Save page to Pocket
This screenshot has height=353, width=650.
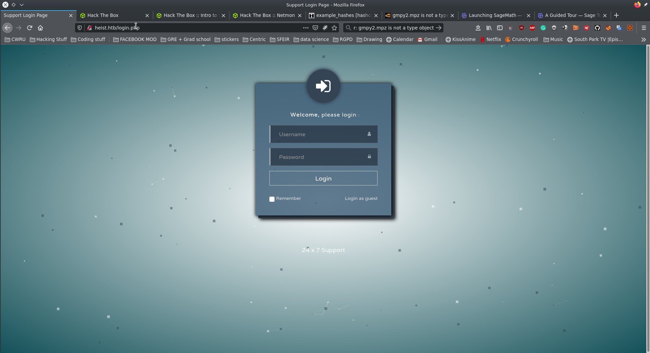(315, 28)
